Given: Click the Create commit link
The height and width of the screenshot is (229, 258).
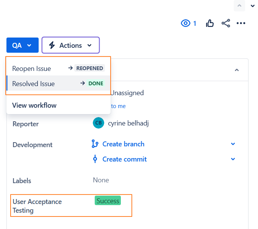Looking at the screenshot, I should pos(124,159).
